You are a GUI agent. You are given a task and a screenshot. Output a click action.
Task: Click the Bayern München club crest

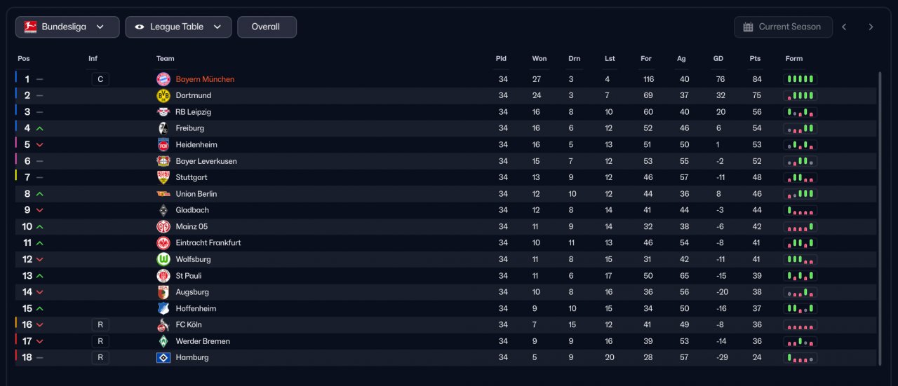point(163,79)
